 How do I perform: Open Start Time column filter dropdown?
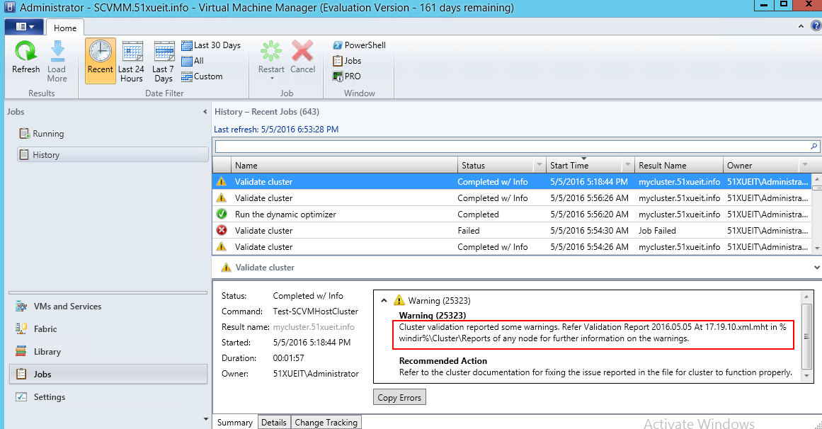pos(627,165)
